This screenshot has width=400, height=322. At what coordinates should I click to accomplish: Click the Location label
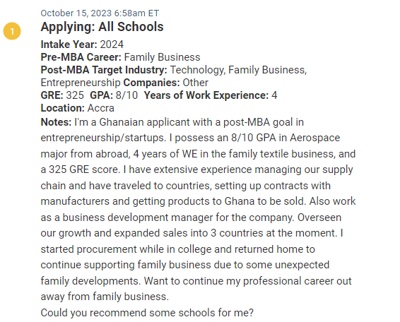pos(62,108)
